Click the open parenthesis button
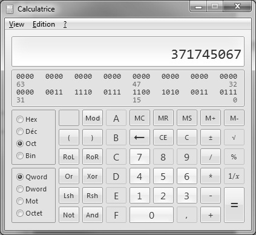Screen dimensions: 256x235 tap(69, 137)
